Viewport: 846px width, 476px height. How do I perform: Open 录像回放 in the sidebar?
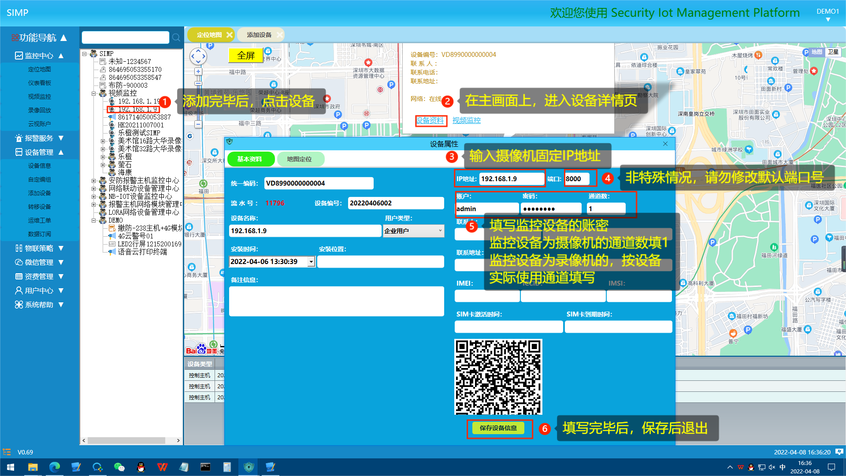(x=40, y=110)
